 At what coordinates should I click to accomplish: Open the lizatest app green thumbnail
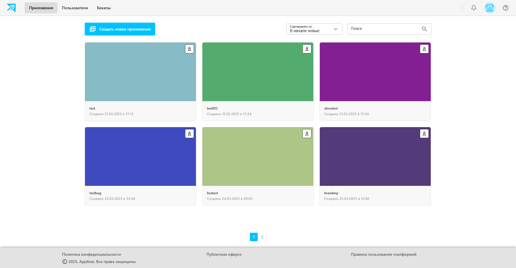tap(258, 156)
